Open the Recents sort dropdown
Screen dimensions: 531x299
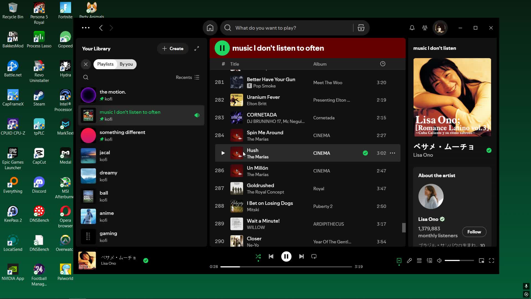coord(188,78)
